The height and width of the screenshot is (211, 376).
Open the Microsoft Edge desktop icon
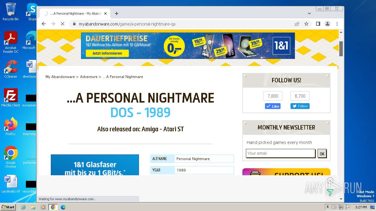point(29,40)
